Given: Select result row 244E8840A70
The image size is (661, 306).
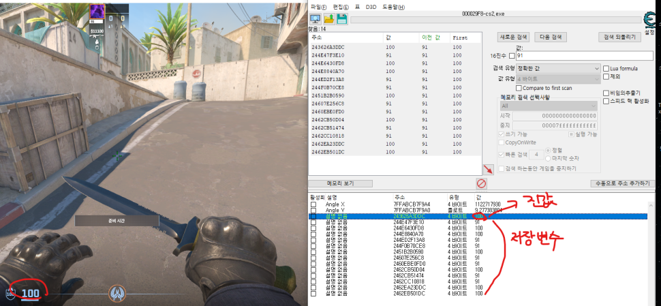Looking at the screenshot, I should (x=395, y=72).
